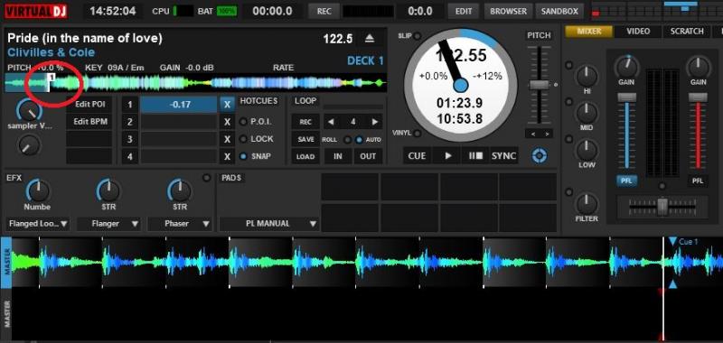The image size is (723, 343).
Task: Open the SCRATCH tab
Action: coord(687,32)
